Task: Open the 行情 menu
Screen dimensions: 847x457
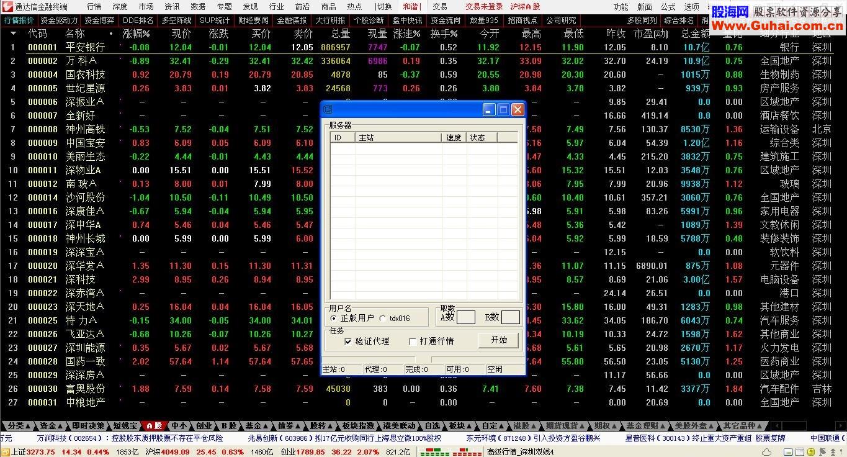Action: 94,6
